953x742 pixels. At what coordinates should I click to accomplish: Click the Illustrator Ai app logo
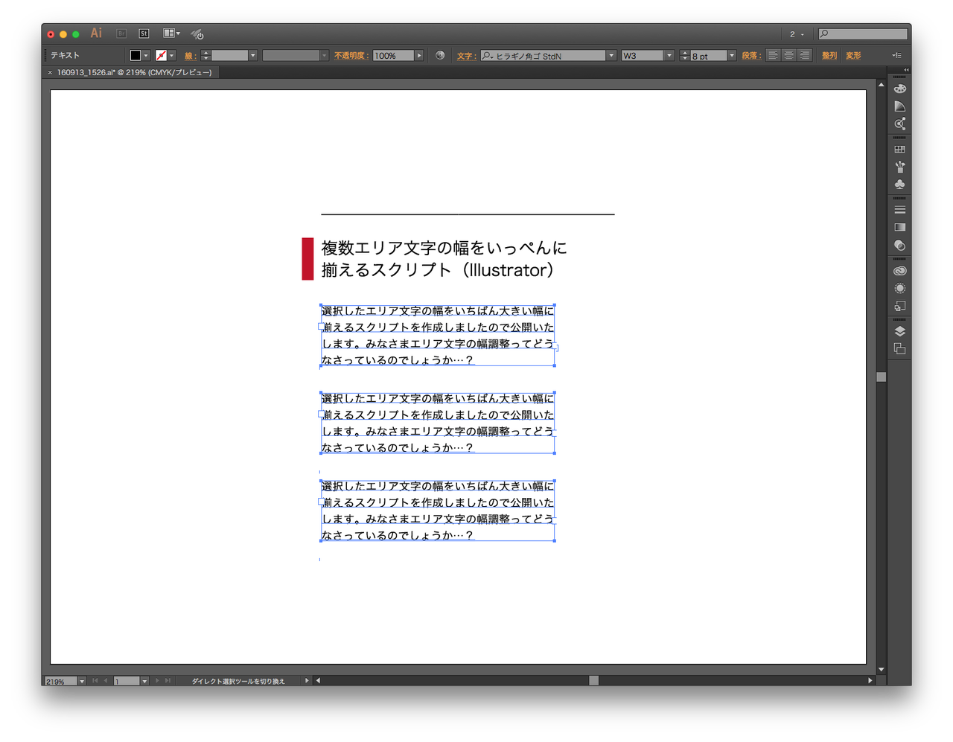click(x=96, y=33)
